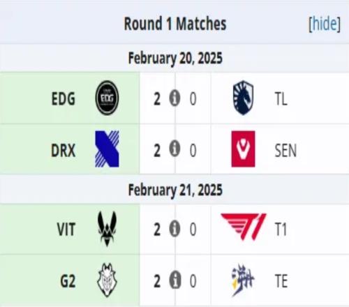Collapse Round 1 Matches with hide link

click(325, 24)
